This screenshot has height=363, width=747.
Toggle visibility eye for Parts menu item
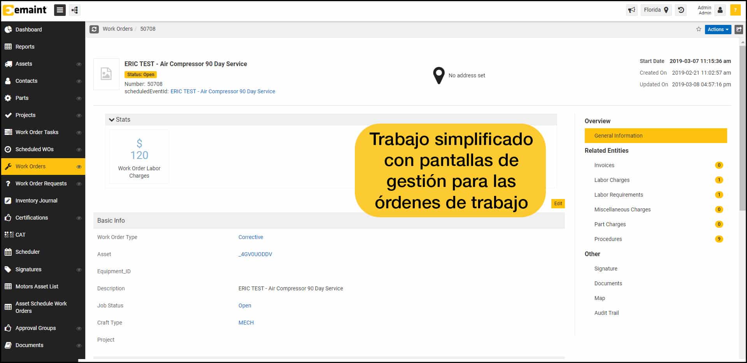[79, 98]
